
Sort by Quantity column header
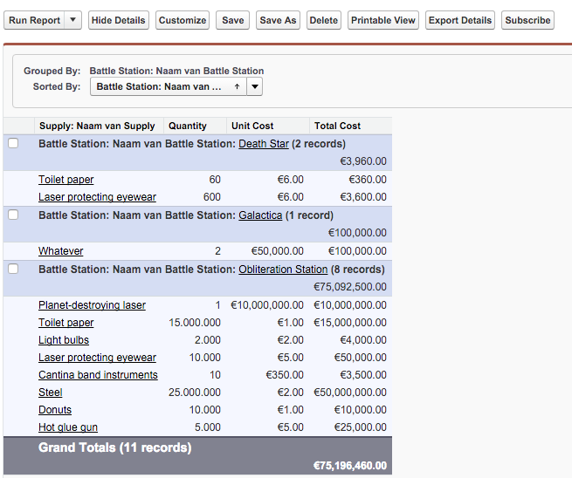click(x=188, y=126)
